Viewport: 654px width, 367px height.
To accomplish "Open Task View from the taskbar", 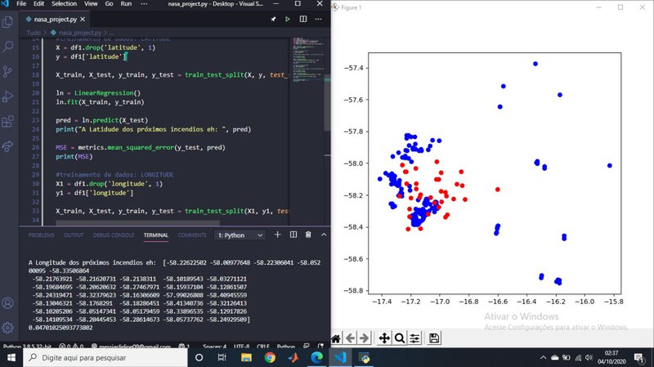I will pos(222,357).
